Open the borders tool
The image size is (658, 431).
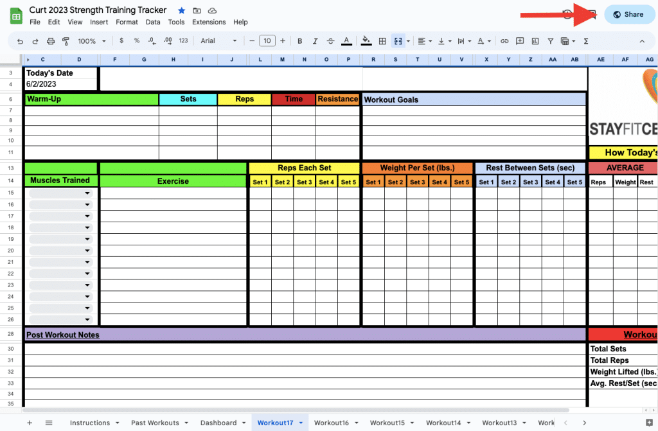(382, 41)
